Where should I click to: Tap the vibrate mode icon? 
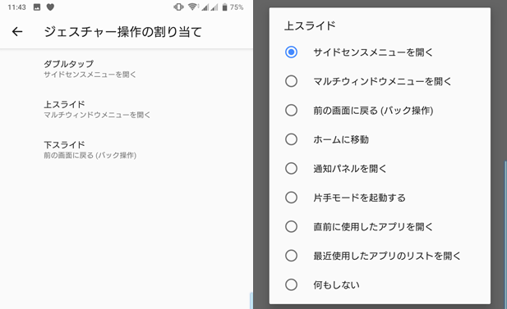tap(178, 7)
